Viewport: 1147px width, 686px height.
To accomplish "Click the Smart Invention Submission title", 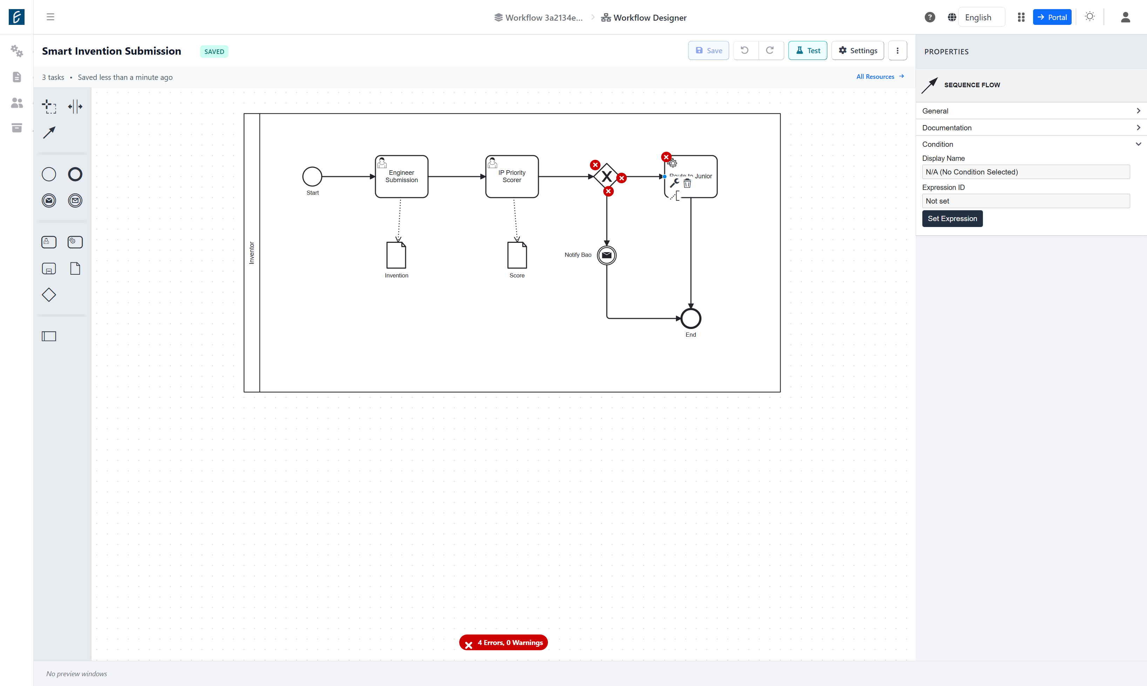I will click(111, 51).
